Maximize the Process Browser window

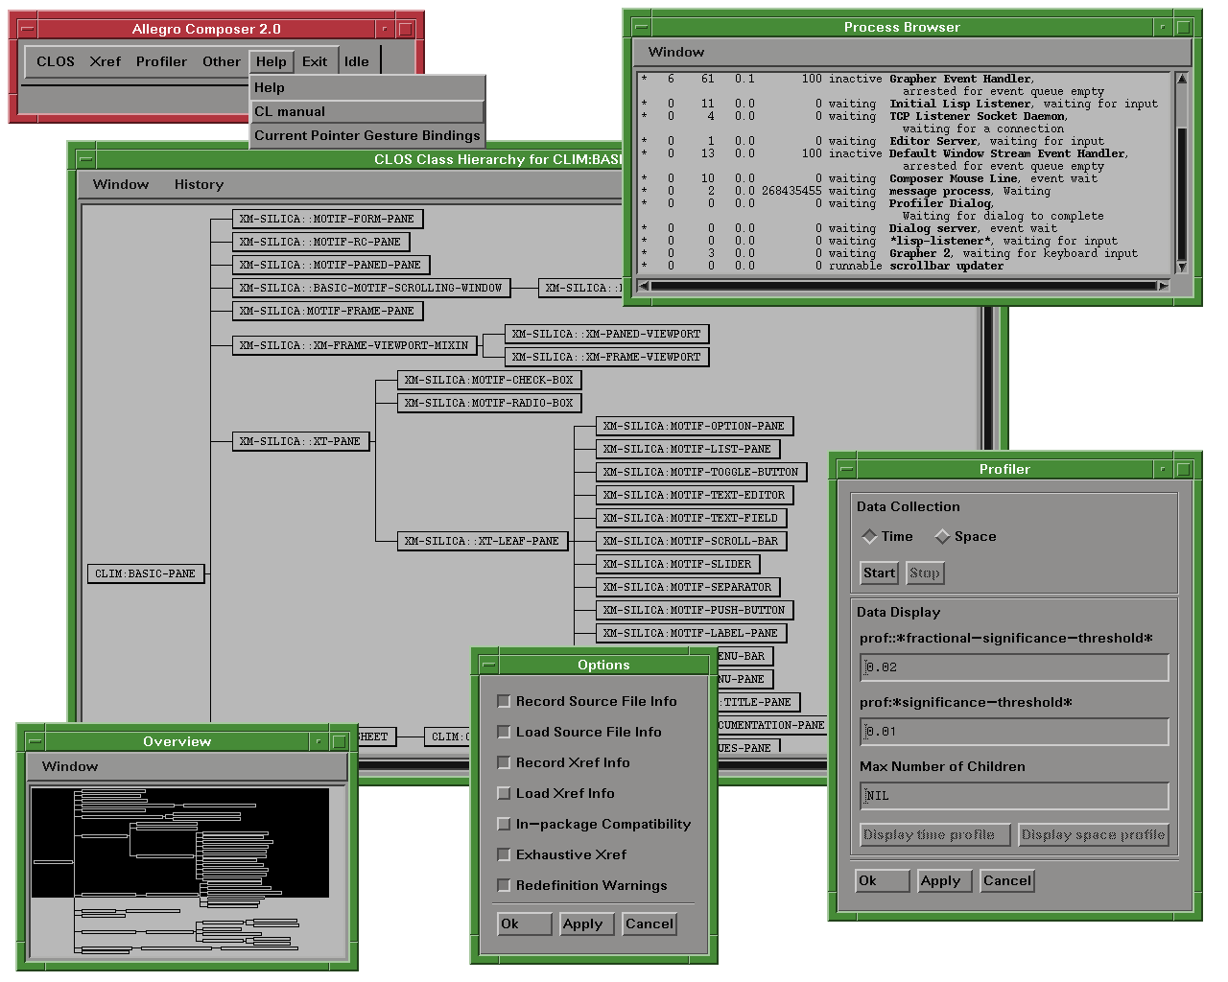coord(1184,27)
